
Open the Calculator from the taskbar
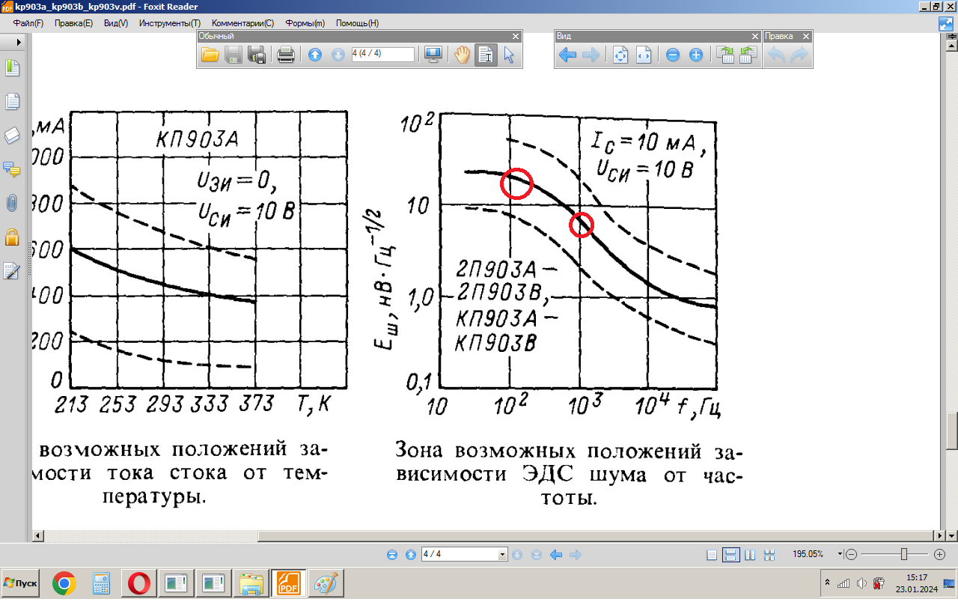(101, 583)
